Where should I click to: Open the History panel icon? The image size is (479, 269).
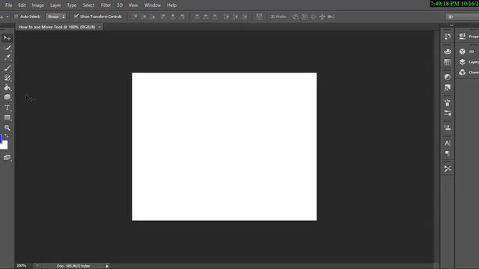coord(448,37)
